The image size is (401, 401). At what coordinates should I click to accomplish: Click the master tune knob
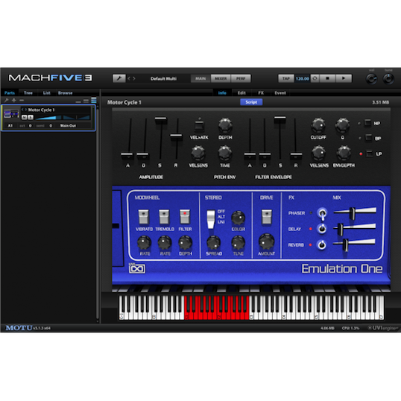[x=388, y=79]
